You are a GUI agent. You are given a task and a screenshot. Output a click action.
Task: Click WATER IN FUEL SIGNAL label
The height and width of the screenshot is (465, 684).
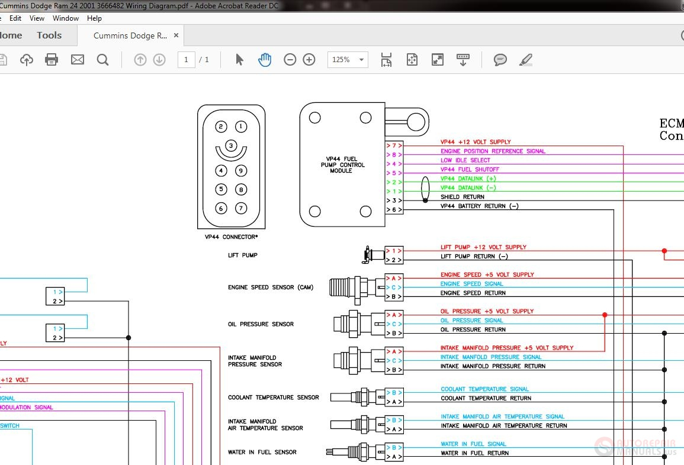(x=473, y=444)
